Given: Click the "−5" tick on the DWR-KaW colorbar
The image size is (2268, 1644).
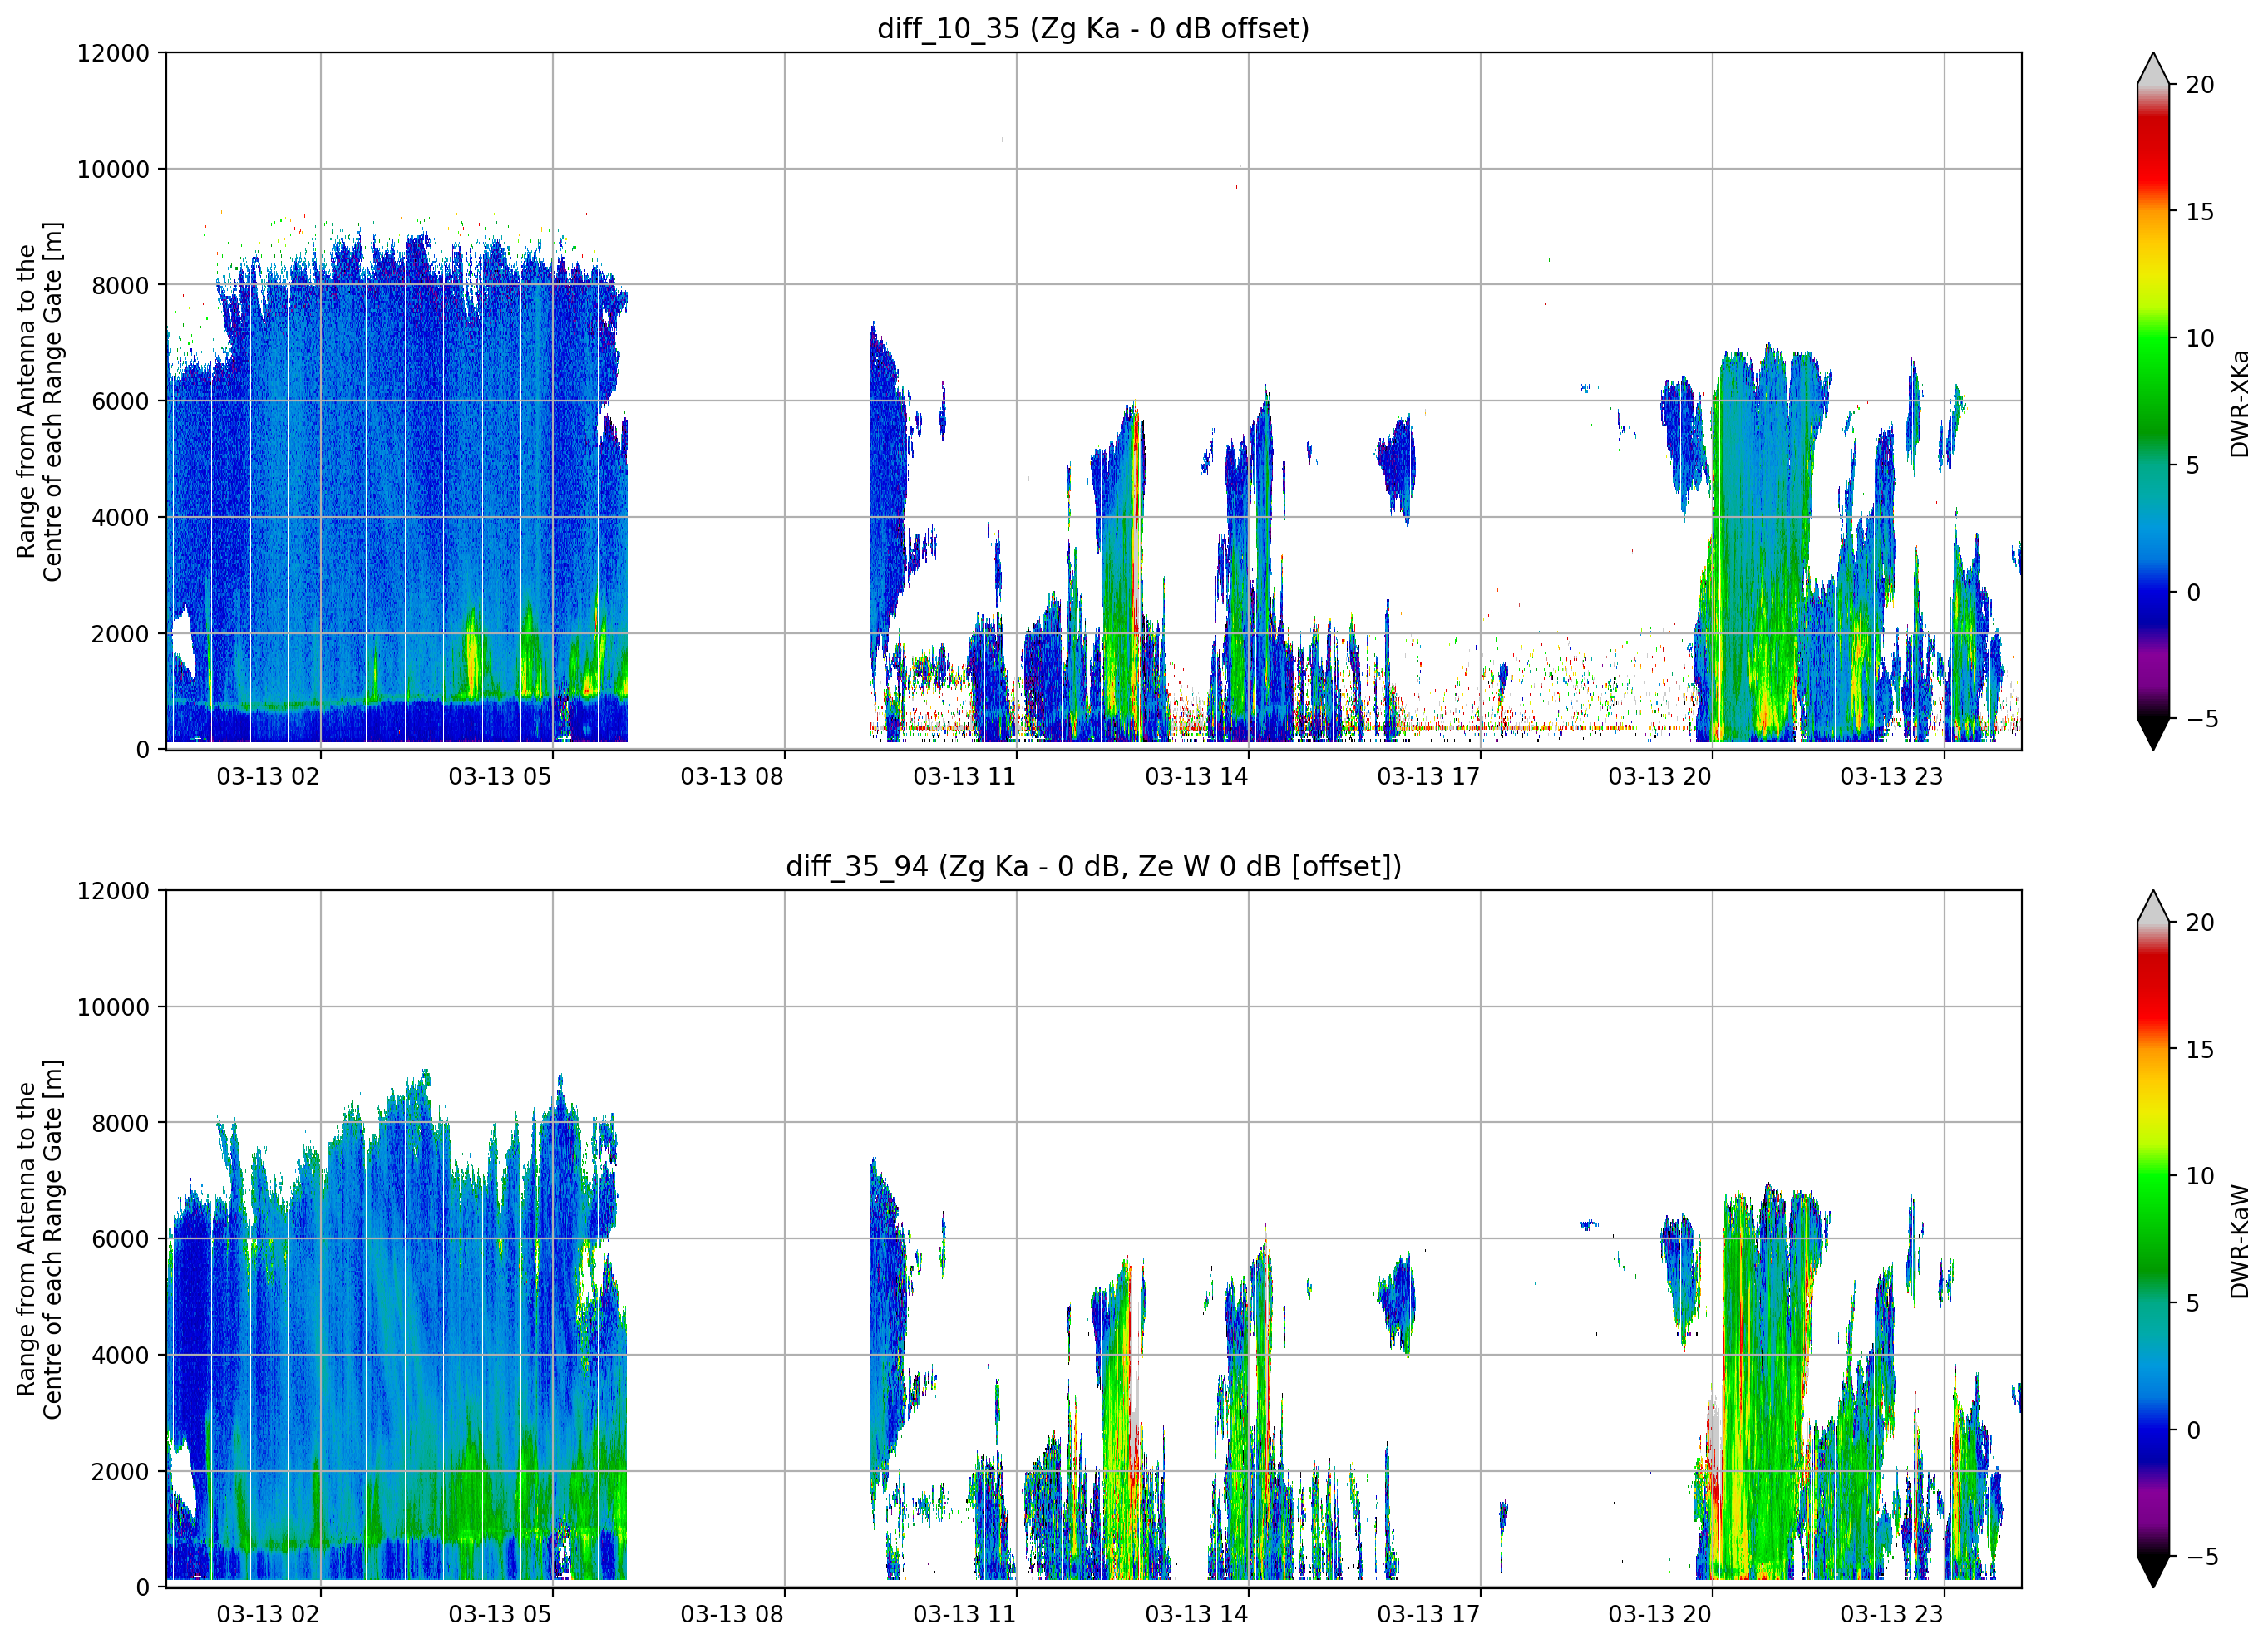Looking at the screenshot, I should tap(2200, 1557).
